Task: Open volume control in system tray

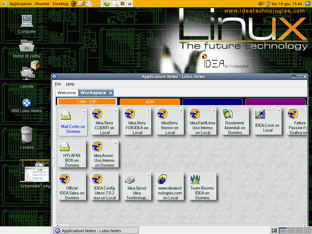Action: (x=261, y=4)
